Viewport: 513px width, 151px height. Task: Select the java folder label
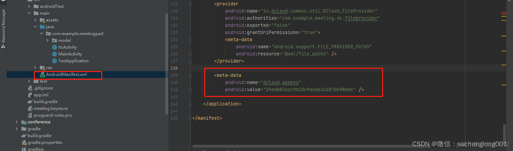coord(50,27)
